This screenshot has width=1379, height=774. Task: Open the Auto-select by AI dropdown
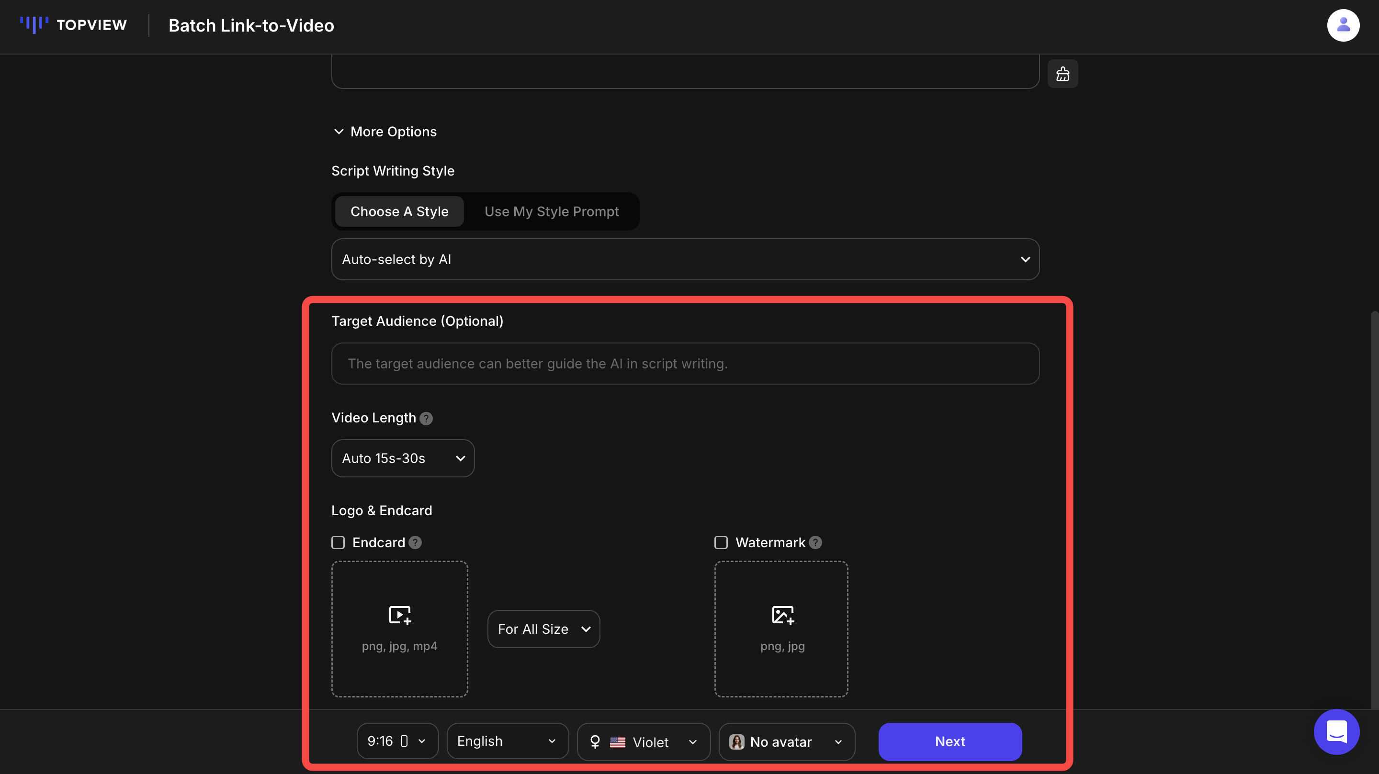pos(685,259)
